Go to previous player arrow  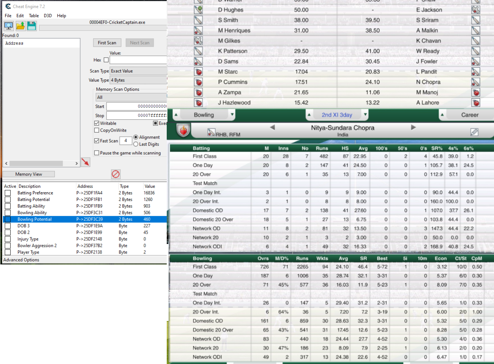(x=272, y=127)
